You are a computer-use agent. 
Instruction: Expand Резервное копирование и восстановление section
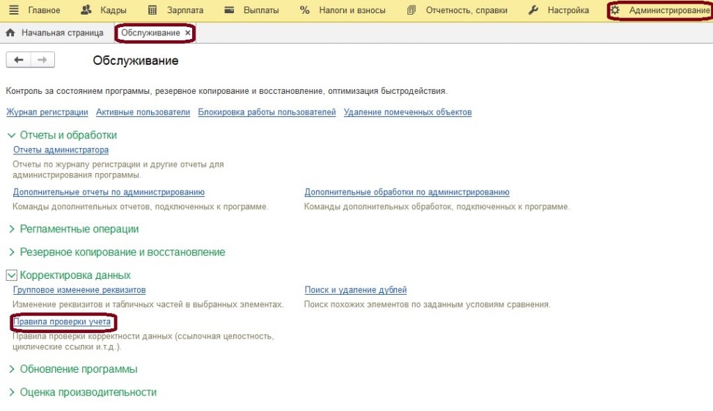click(x=11, y=252)
